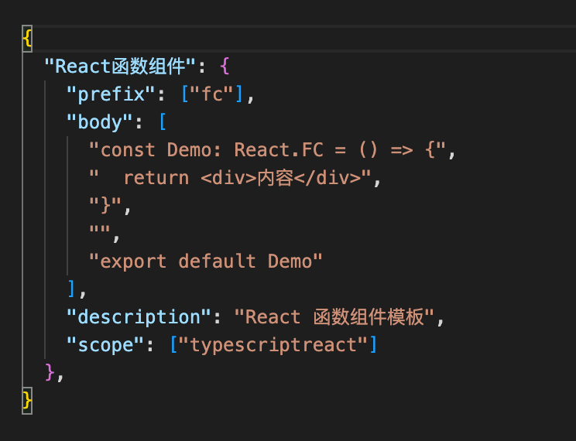The width and height of the screenshot is (576, 441).
Task: Click the closing blue bracket of body array
Action: tap(73, 289)
